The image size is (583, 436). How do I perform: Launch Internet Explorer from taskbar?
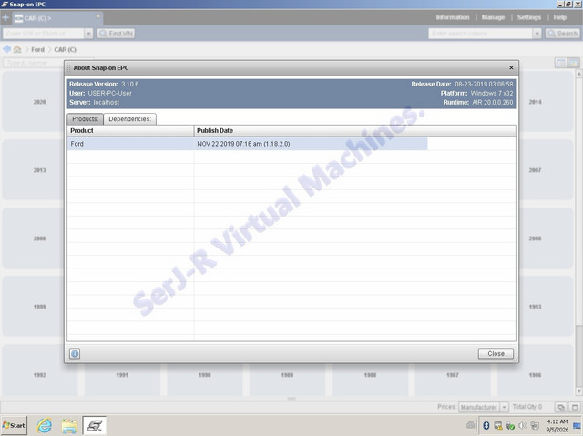pos(45,426)
